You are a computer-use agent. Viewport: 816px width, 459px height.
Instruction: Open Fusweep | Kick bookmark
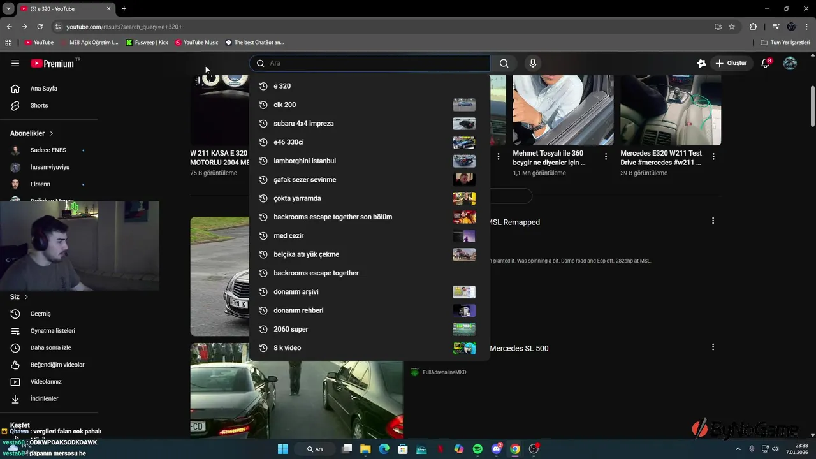point(147,43)
